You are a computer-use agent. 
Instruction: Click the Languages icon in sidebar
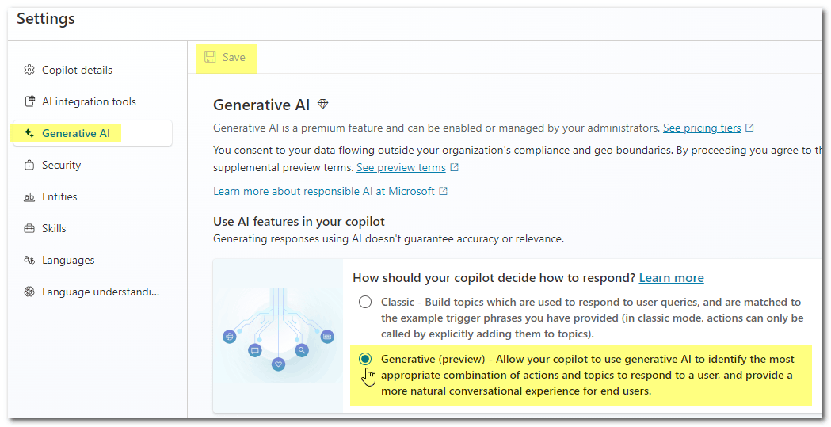[x=29, y=260]
